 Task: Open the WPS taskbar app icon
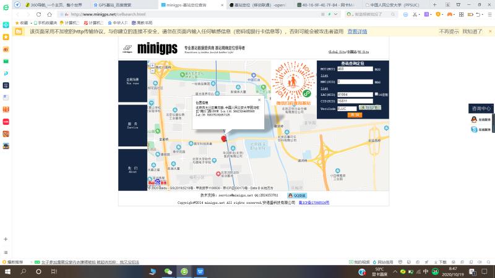(200, 271)
